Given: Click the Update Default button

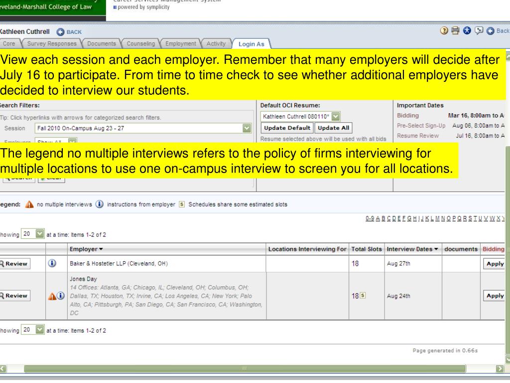Looking at the screenshot, I should [287, 128].
